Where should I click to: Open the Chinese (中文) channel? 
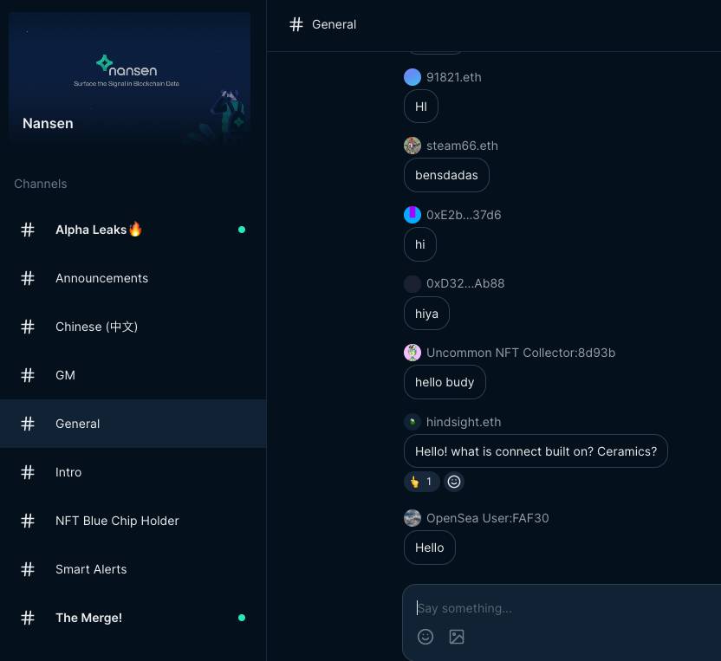click(96, 327)
